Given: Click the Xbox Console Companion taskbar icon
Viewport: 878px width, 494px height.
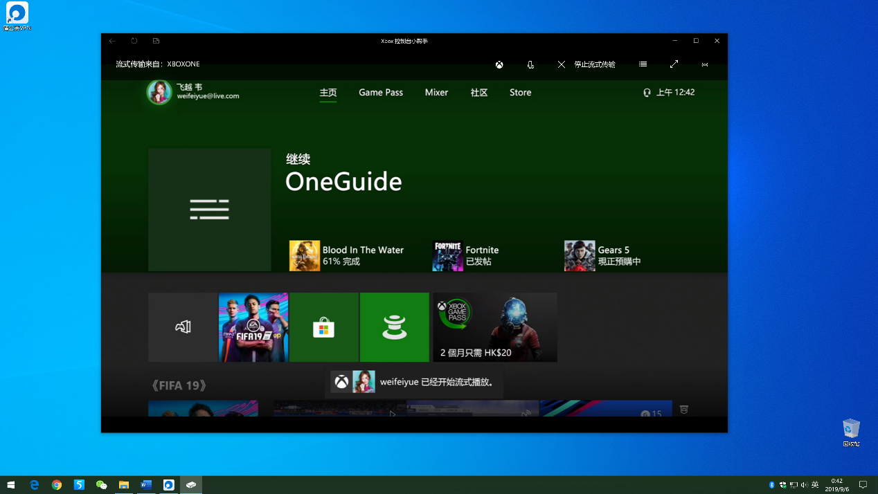Looking at the screenshot, I should tap(191, 485).
